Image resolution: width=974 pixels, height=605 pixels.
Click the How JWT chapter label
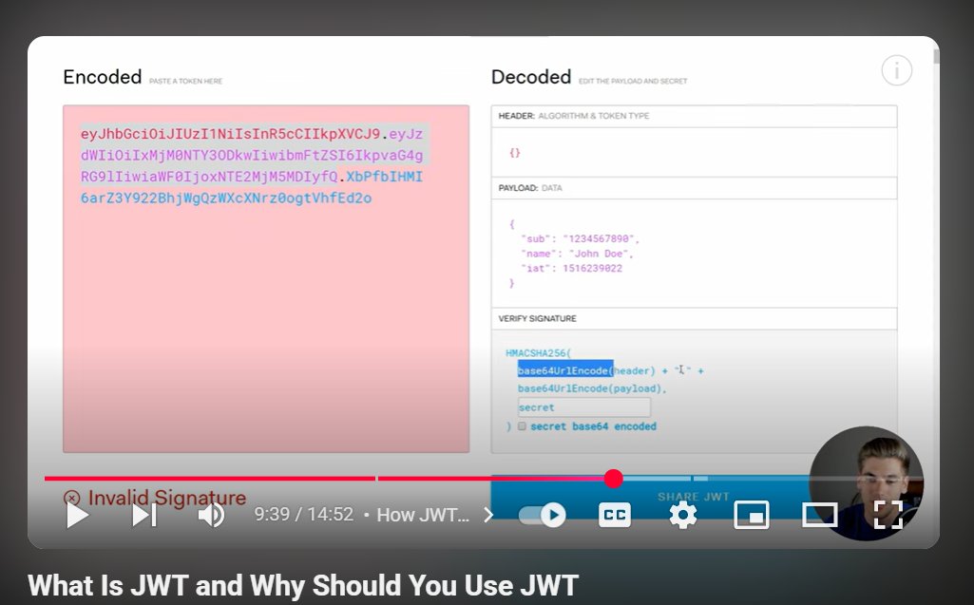(423, 515)
